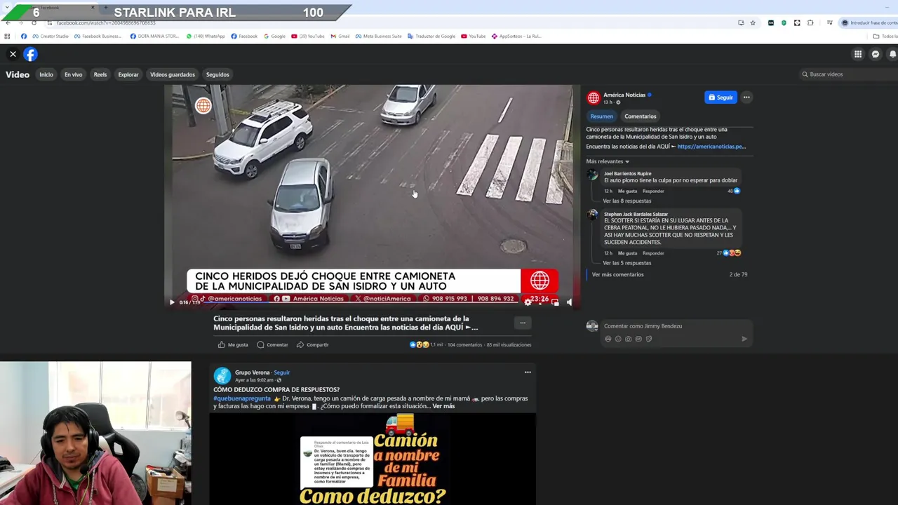Add sticker in comment box
The image size is (898, 505).
coord(649,339)
